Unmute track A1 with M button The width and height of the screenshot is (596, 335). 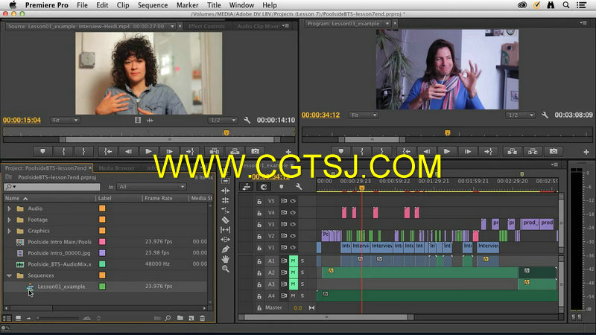pyautogui.click(x=293, y=261)
